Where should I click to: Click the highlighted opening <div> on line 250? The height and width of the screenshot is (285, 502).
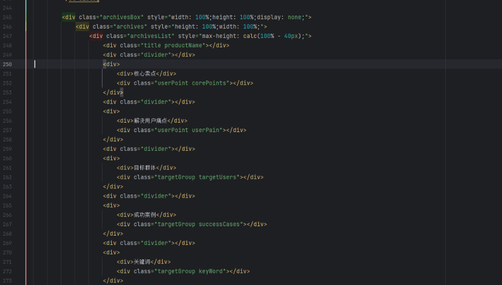click(111, 64)
